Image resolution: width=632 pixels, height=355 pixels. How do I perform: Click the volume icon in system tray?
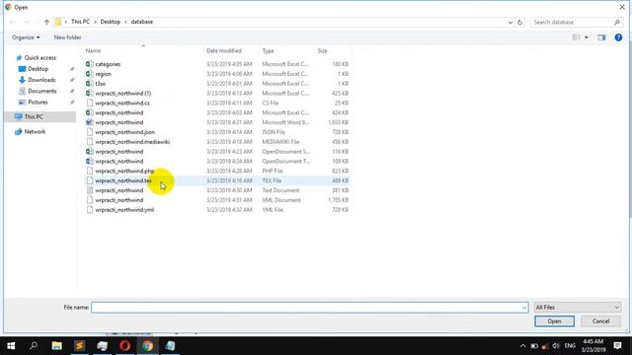[x=556, y=346]
